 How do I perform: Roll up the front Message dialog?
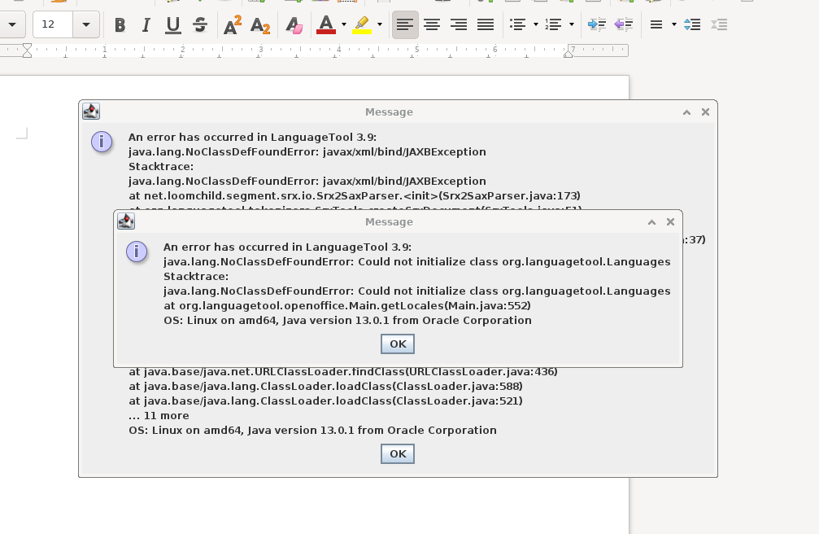(x=651, y=222)
